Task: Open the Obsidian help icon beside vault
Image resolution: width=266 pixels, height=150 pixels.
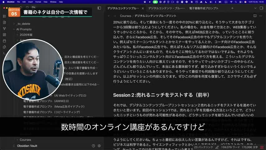Action: (x=93, y=146)
